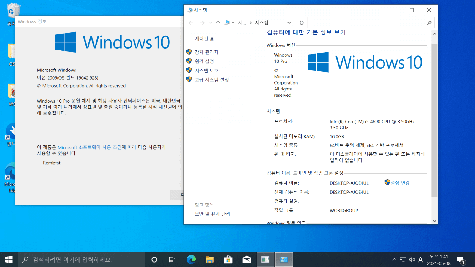This screenshot has width=475, height=267.
Task: Click the shield icon beside 장치 관리자
Action: click(189, 52)
